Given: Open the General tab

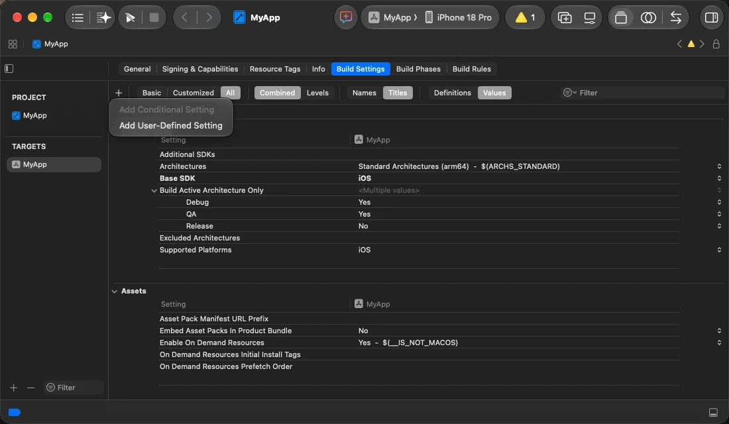Looking at the screenshot, I should coord(137,69).
